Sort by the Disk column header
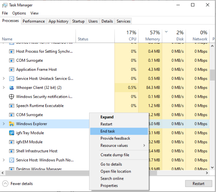This screenshot has height=192, width=216. tap(174, 36)
